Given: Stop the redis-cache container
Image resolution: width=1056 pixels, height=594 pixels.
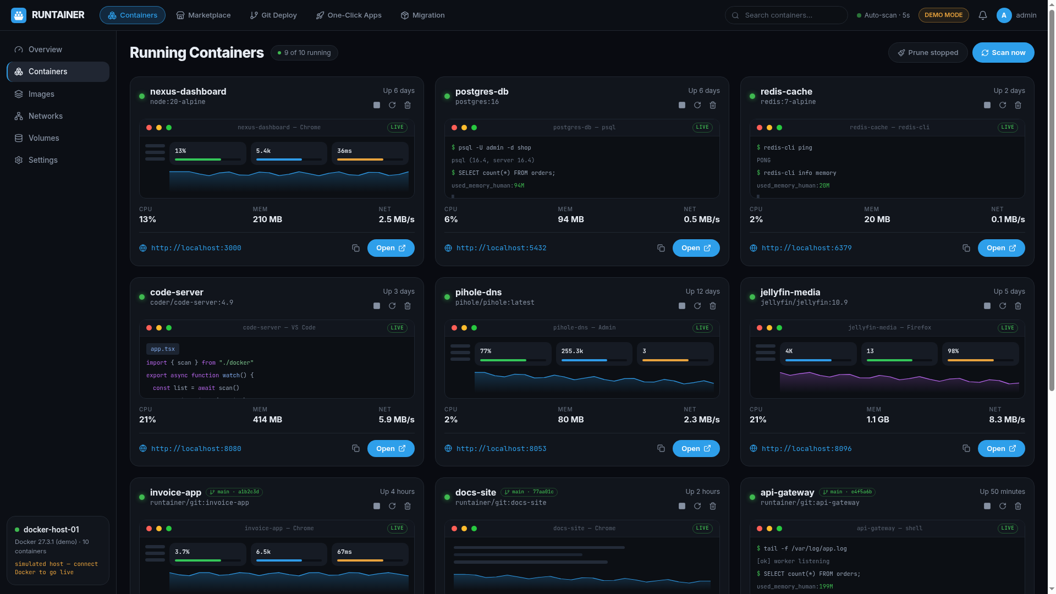Looking at the screenshot, I should pyautogui.click(x=987, y=105).
